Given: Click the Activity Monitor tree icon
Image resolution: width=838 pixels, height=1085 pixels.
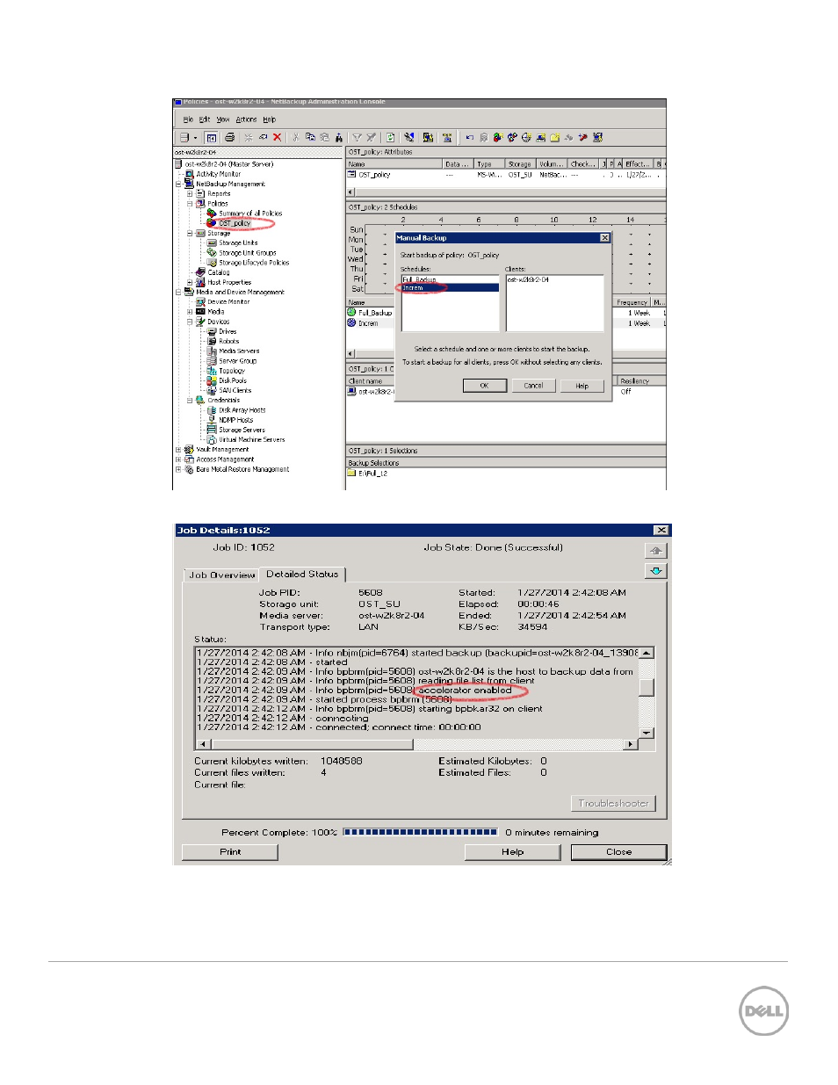Looking at the screenshot, I should click(190, 174).
